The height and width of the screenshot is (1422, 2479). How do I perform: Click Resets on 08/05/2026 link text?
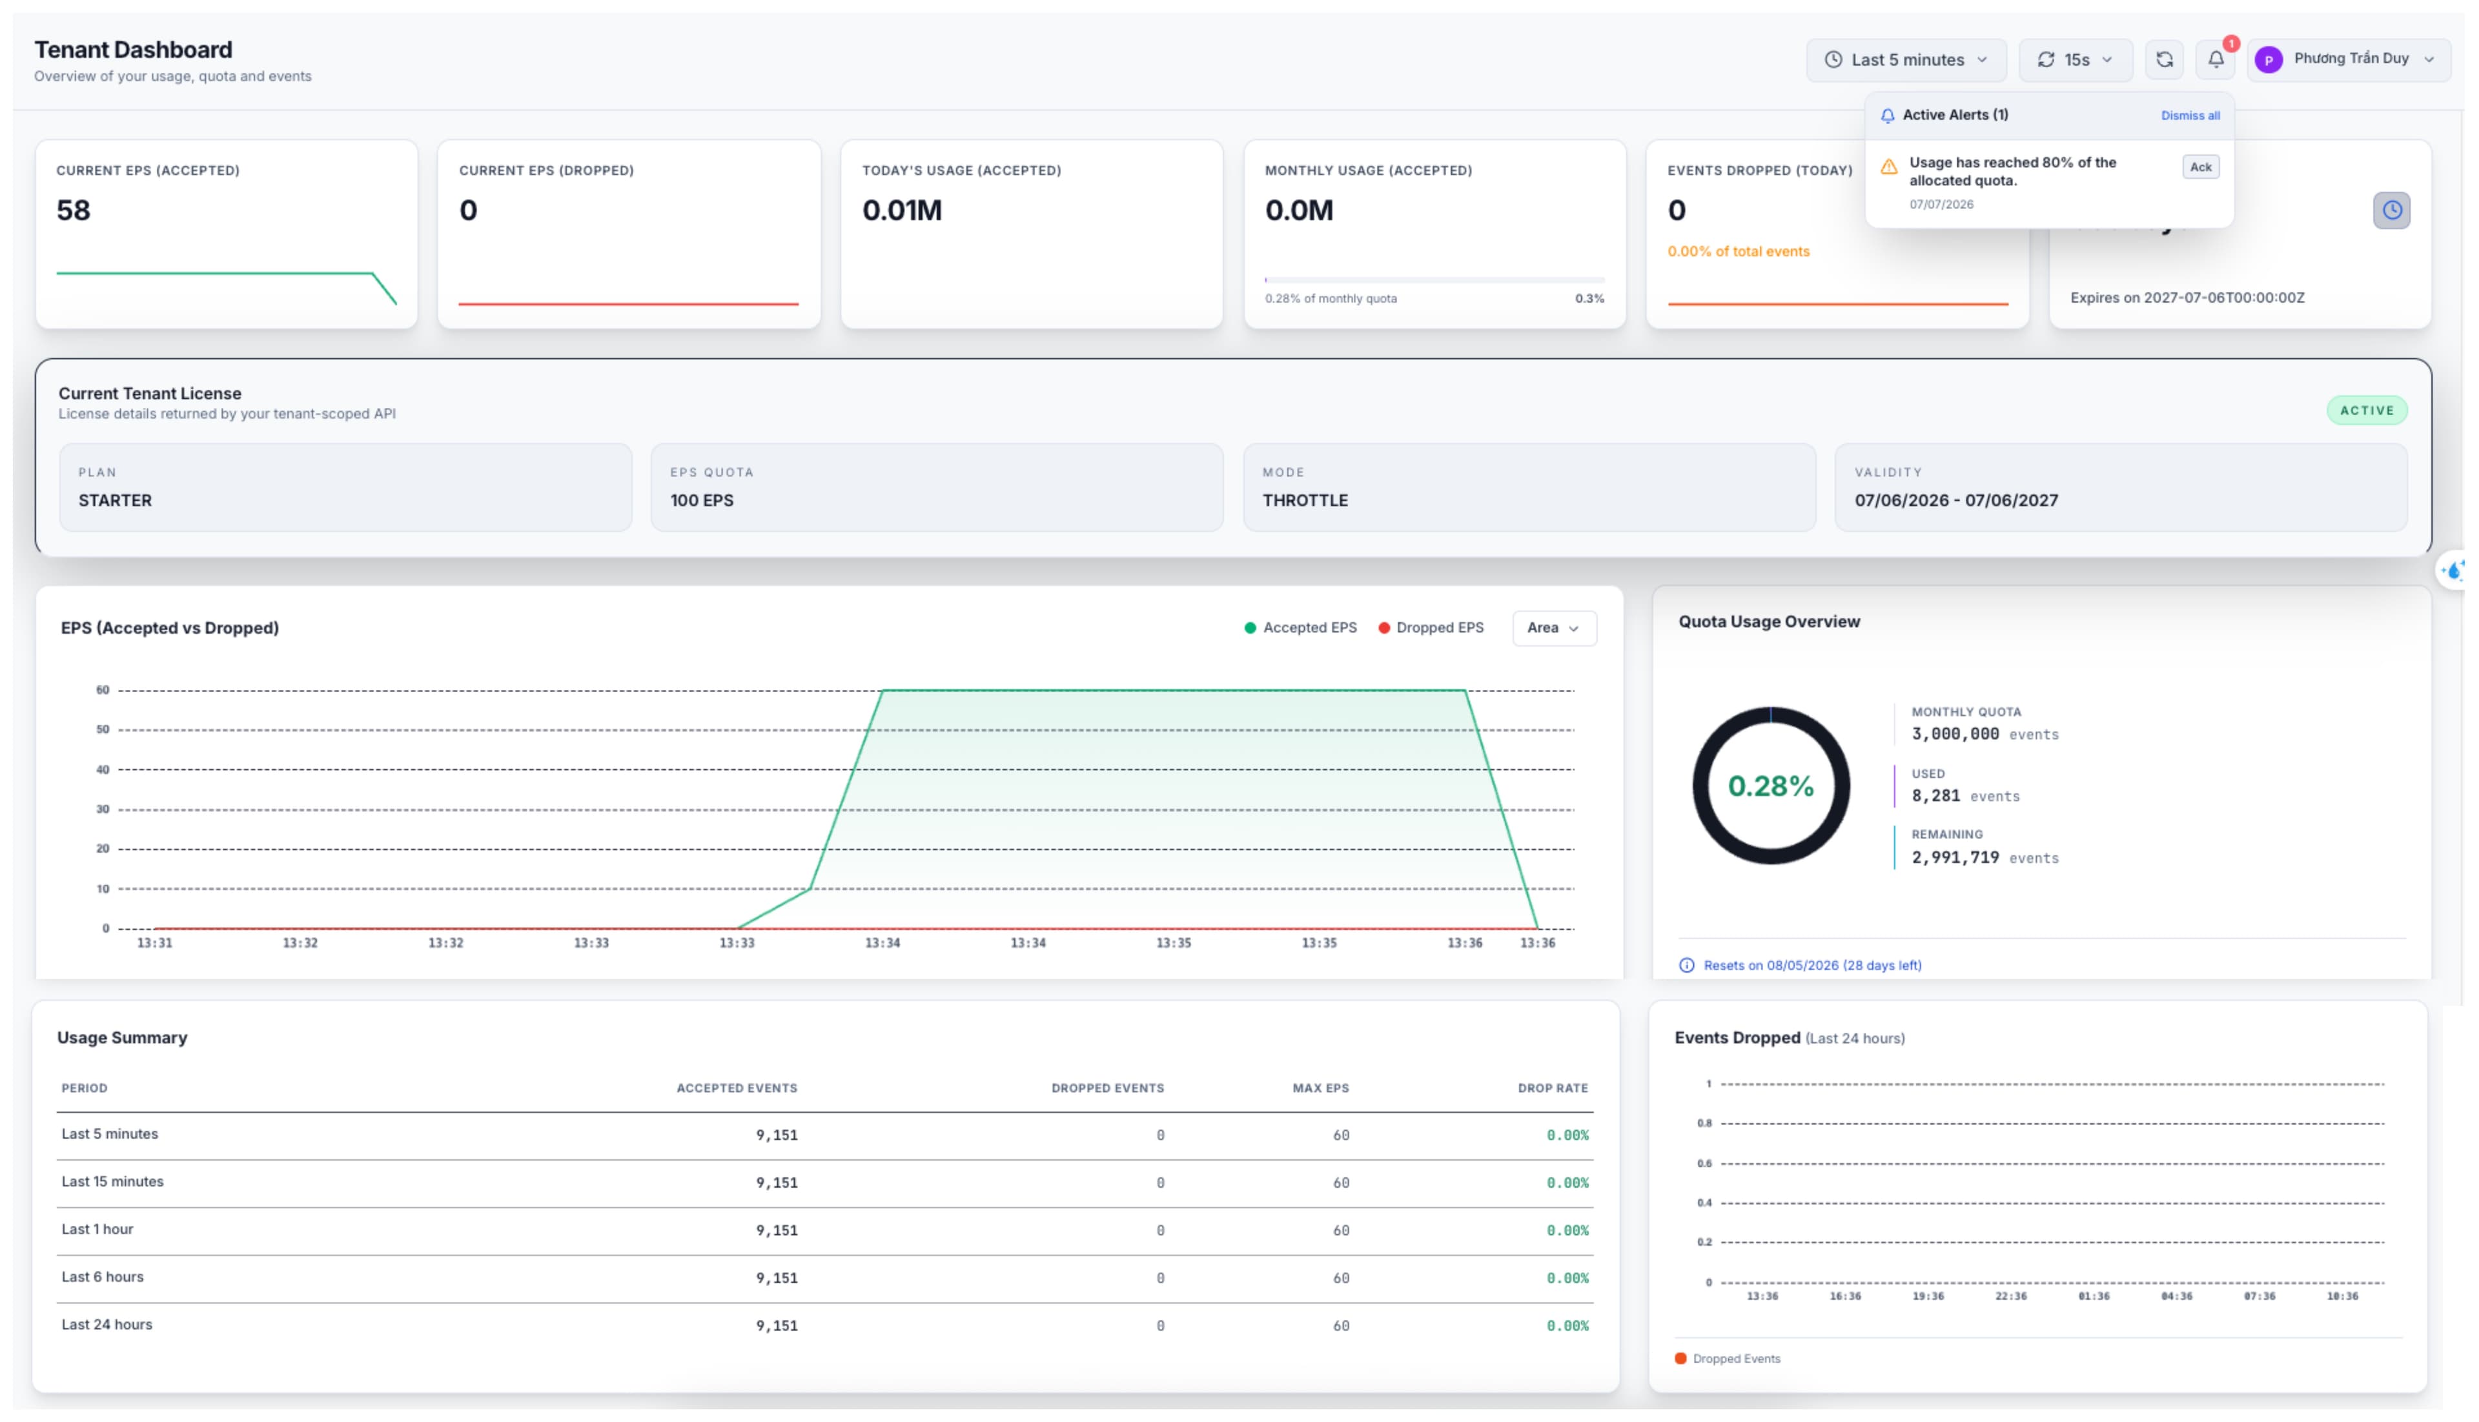(1812, 965)
